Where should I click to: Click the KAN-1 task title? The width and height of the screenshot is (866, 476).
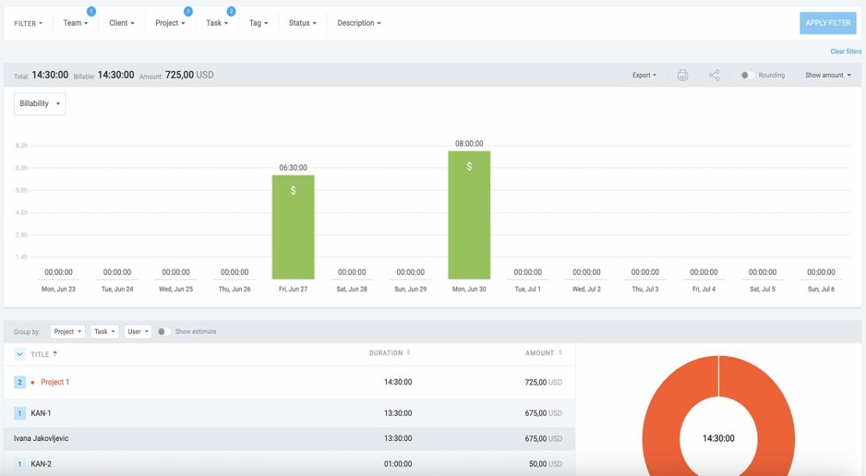click(41, 413)
